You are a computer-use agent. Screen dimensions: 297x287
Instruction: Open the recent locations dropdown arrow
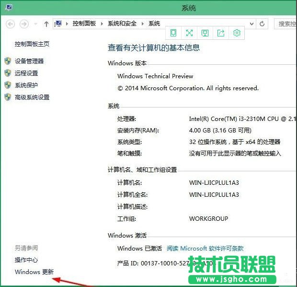[35, 24]
